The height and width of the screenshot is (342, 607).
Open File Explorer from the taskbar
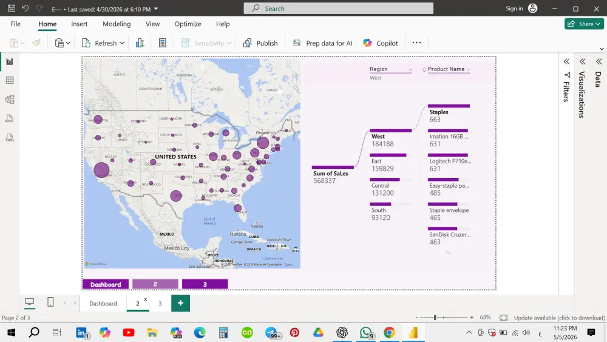152,332
